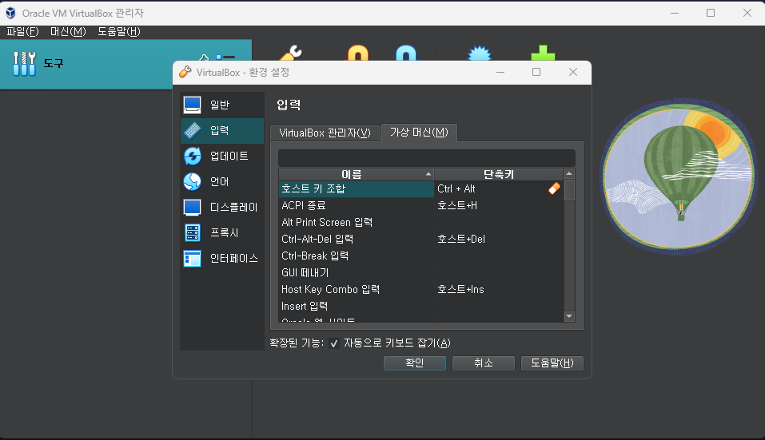
Task: Open the 프록시 settings category
Action: coord(222,233)
